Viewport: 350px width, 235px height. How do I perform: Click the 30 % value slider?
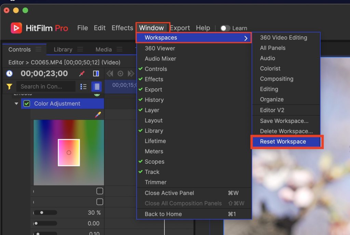point(45,212)
